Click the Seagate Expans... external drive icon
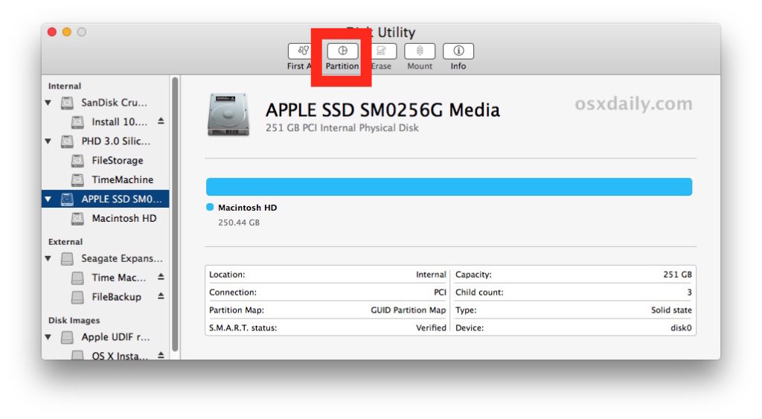This screenshot has width=762, height=419. [67, 258]
